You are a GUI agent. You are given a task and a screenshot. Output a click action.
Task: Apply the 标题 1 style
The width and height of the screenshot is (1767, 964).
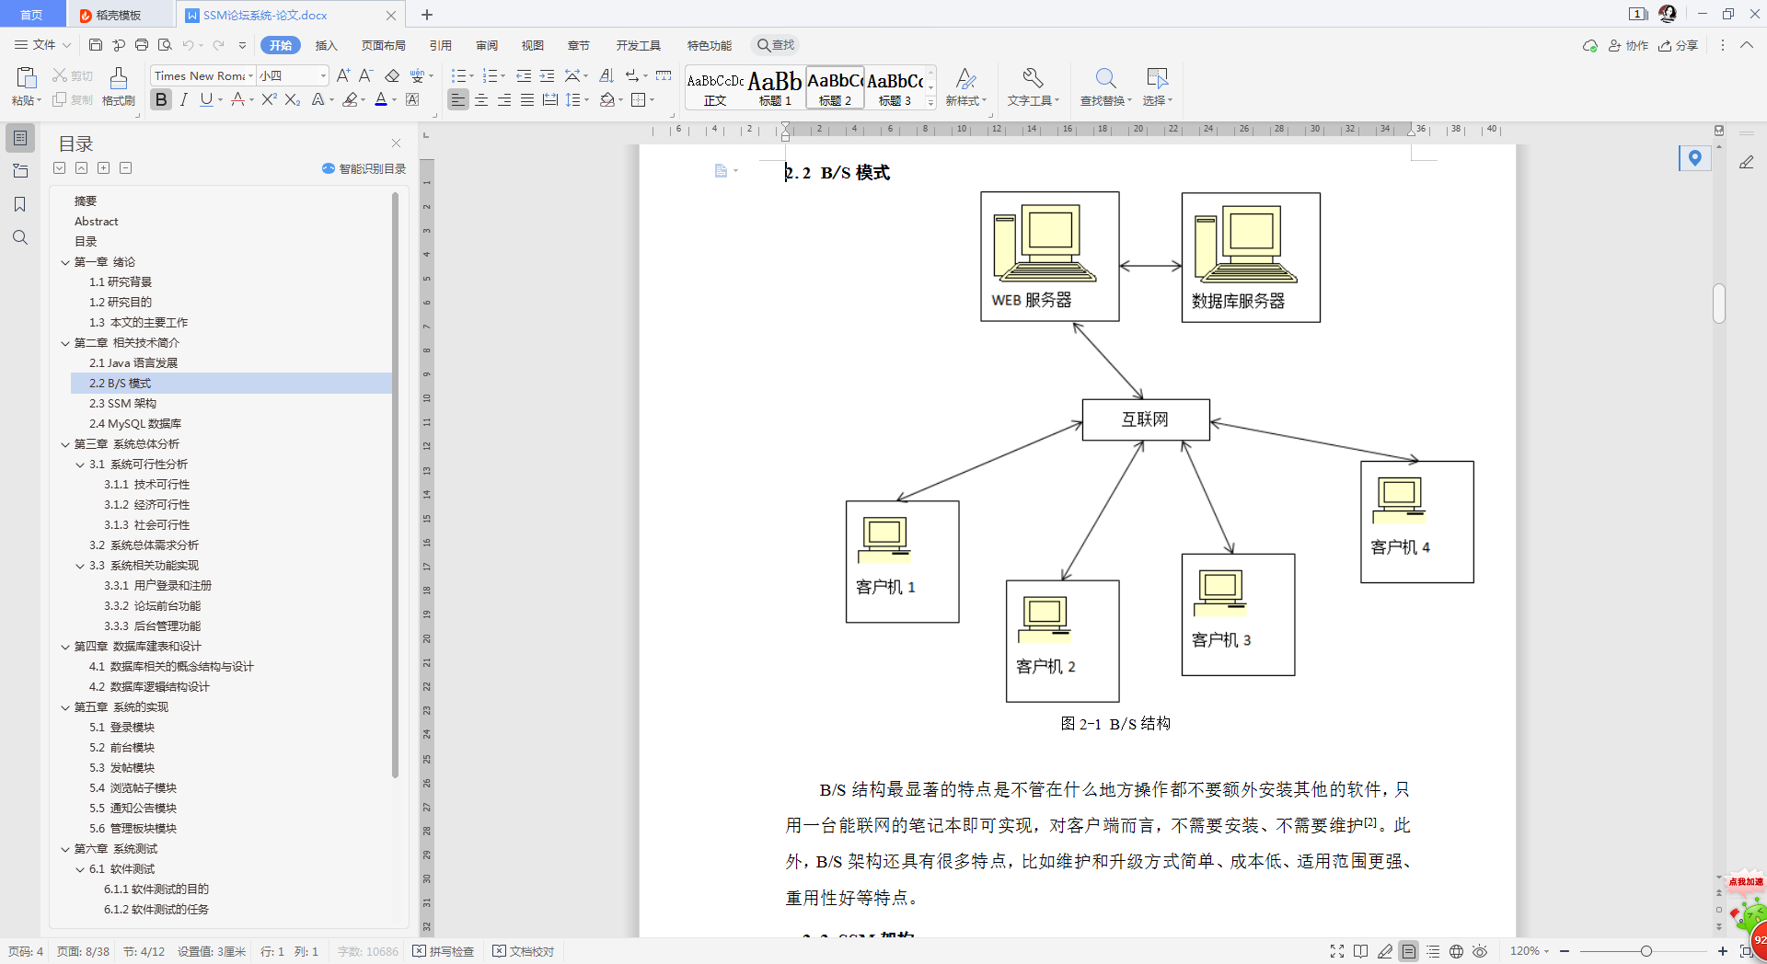[775, 88]
